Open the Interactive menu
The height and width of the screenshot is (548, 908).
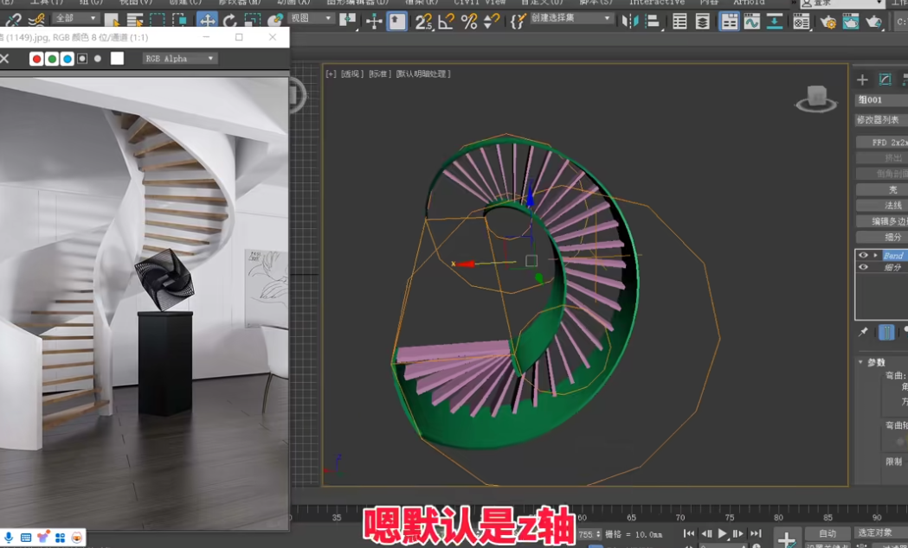click(x=657, y=3)
